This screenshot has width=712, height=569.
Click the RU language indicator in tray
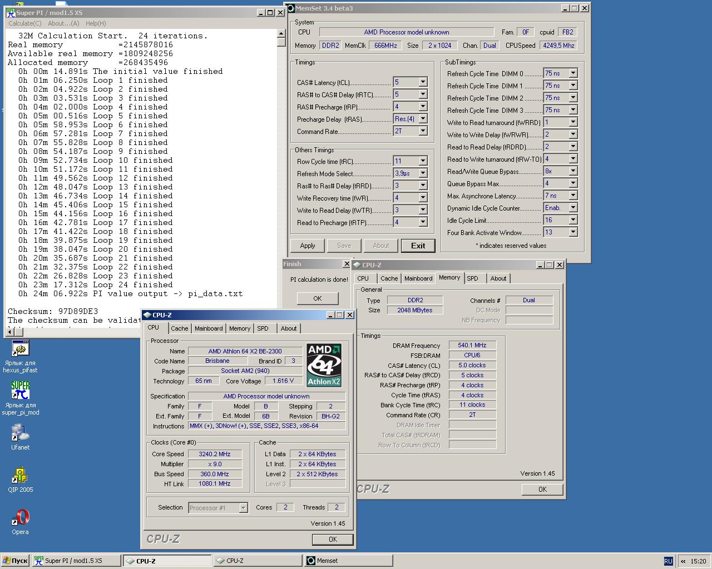(x=668, y=561)
